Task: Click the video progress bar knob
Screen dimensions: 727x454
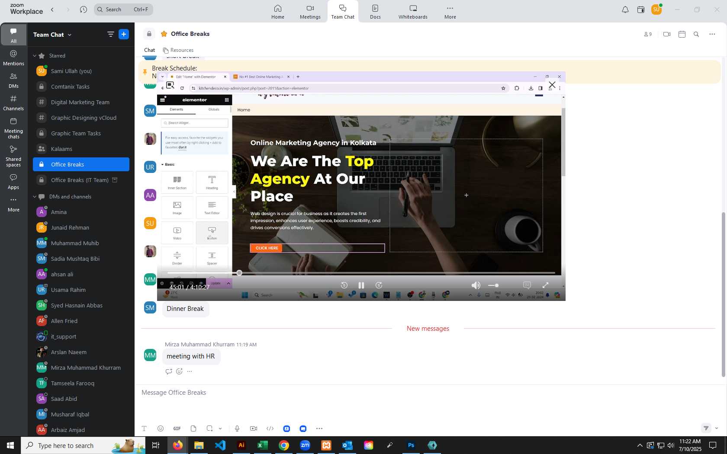Action: coord(239,273)
